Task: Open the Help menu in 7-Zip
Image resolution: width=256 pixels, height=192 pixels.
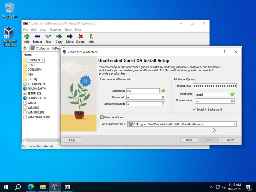Action: [78, 30]
